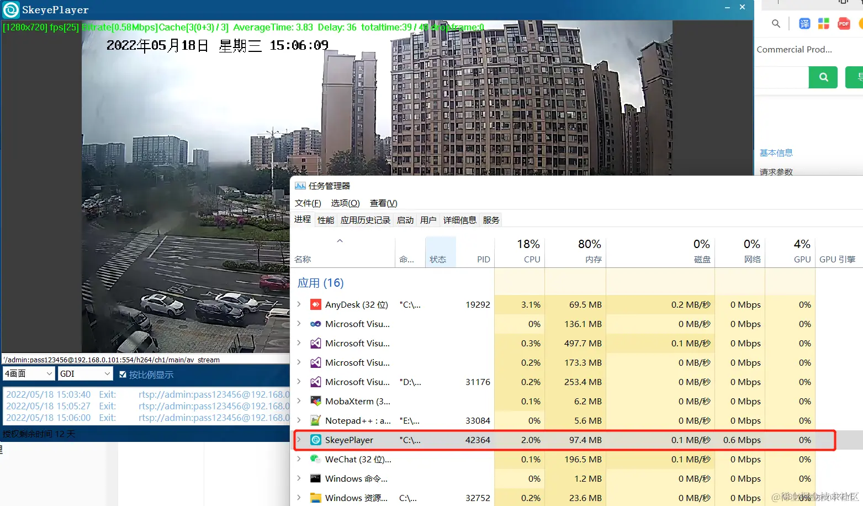The width and height of the screenshot is (863, 506).
Task: Toggle the 按比例显示 checkbox
Action: (x=123, y=375)
